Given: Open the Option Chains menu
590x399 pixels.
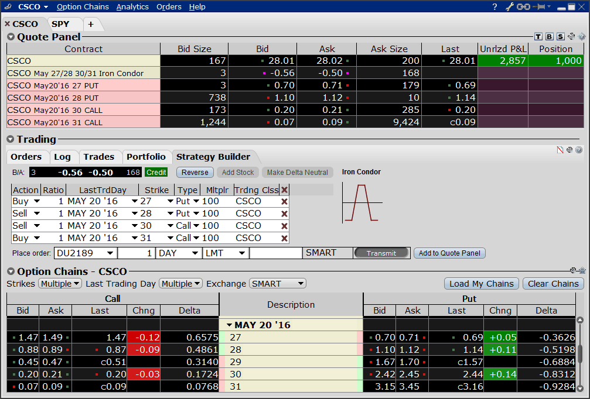Looking at the screenshot, I should tap(83, 7).
